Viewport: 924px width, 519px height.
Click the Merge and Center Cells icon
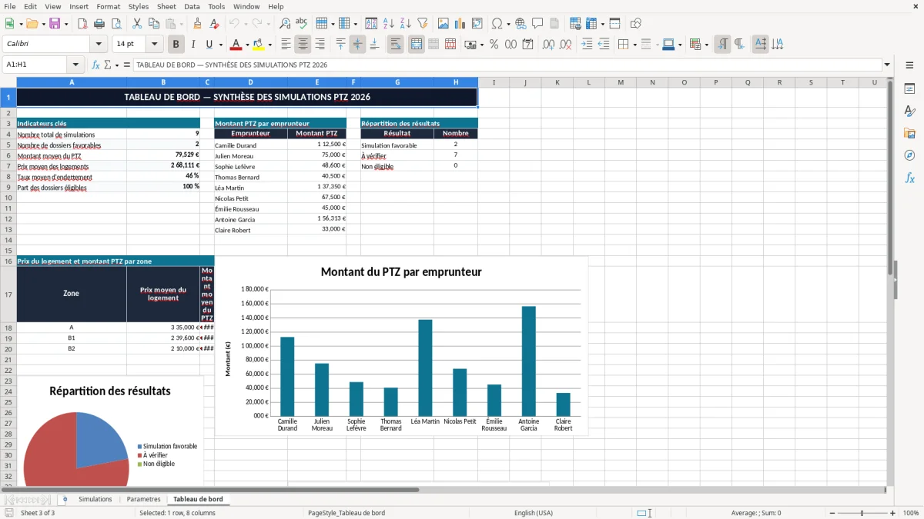pyautogui.click(x=417, y=45)
